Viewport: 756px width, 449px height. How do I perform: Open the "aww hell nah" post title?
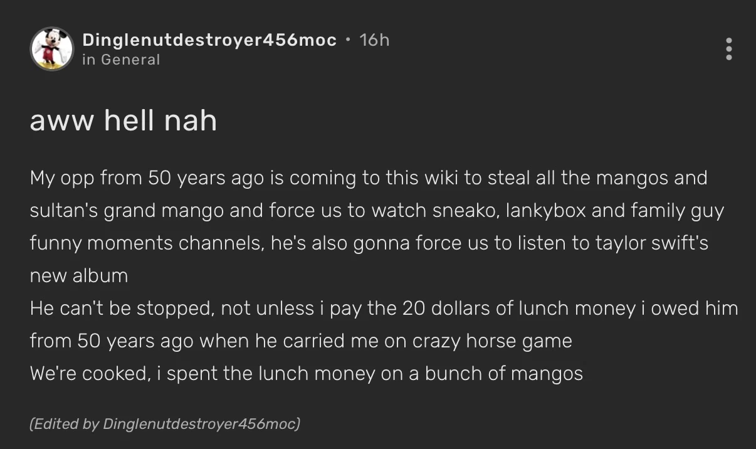(123, 119)
